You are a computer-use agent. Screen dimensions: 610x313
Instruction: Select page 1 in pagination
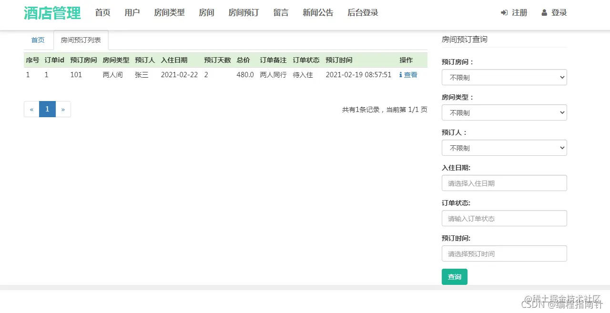[47, 109]
